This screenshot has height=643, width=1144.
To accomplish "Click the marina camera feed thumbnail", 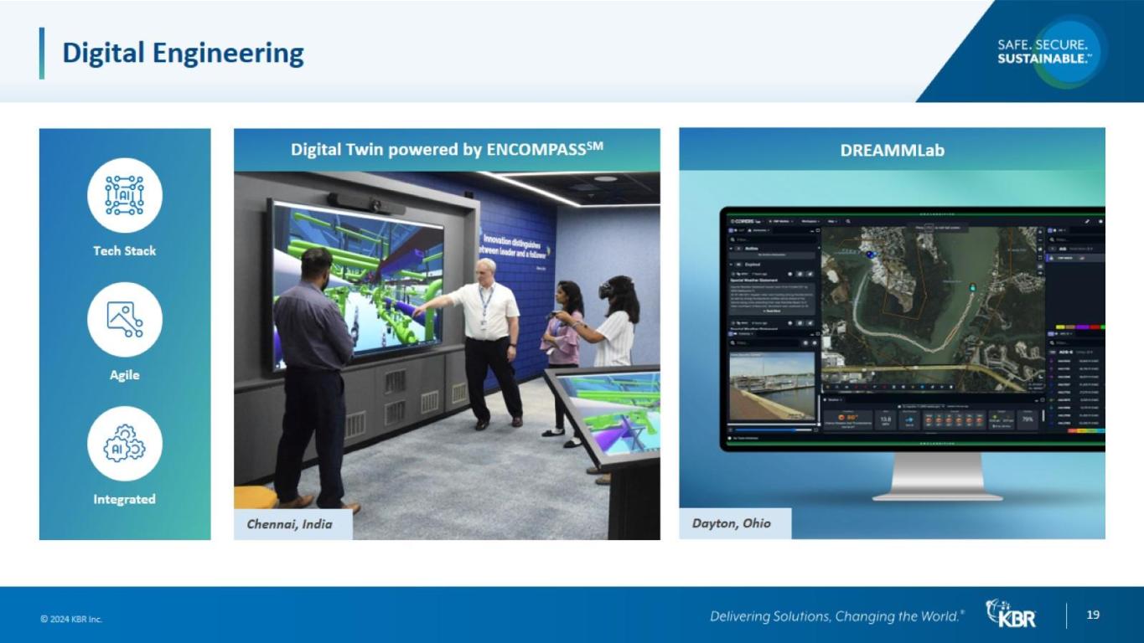I will [x=772, y=387].
